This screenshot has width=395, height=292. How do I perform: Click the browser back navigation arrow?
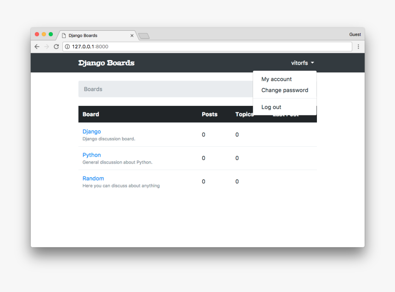coord(37,46)
